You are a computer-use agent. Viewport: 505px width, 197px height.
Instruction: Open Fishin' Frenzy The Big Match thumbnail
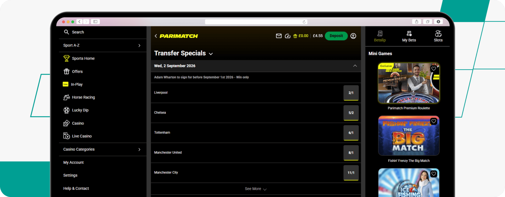[x=409, y=136]
